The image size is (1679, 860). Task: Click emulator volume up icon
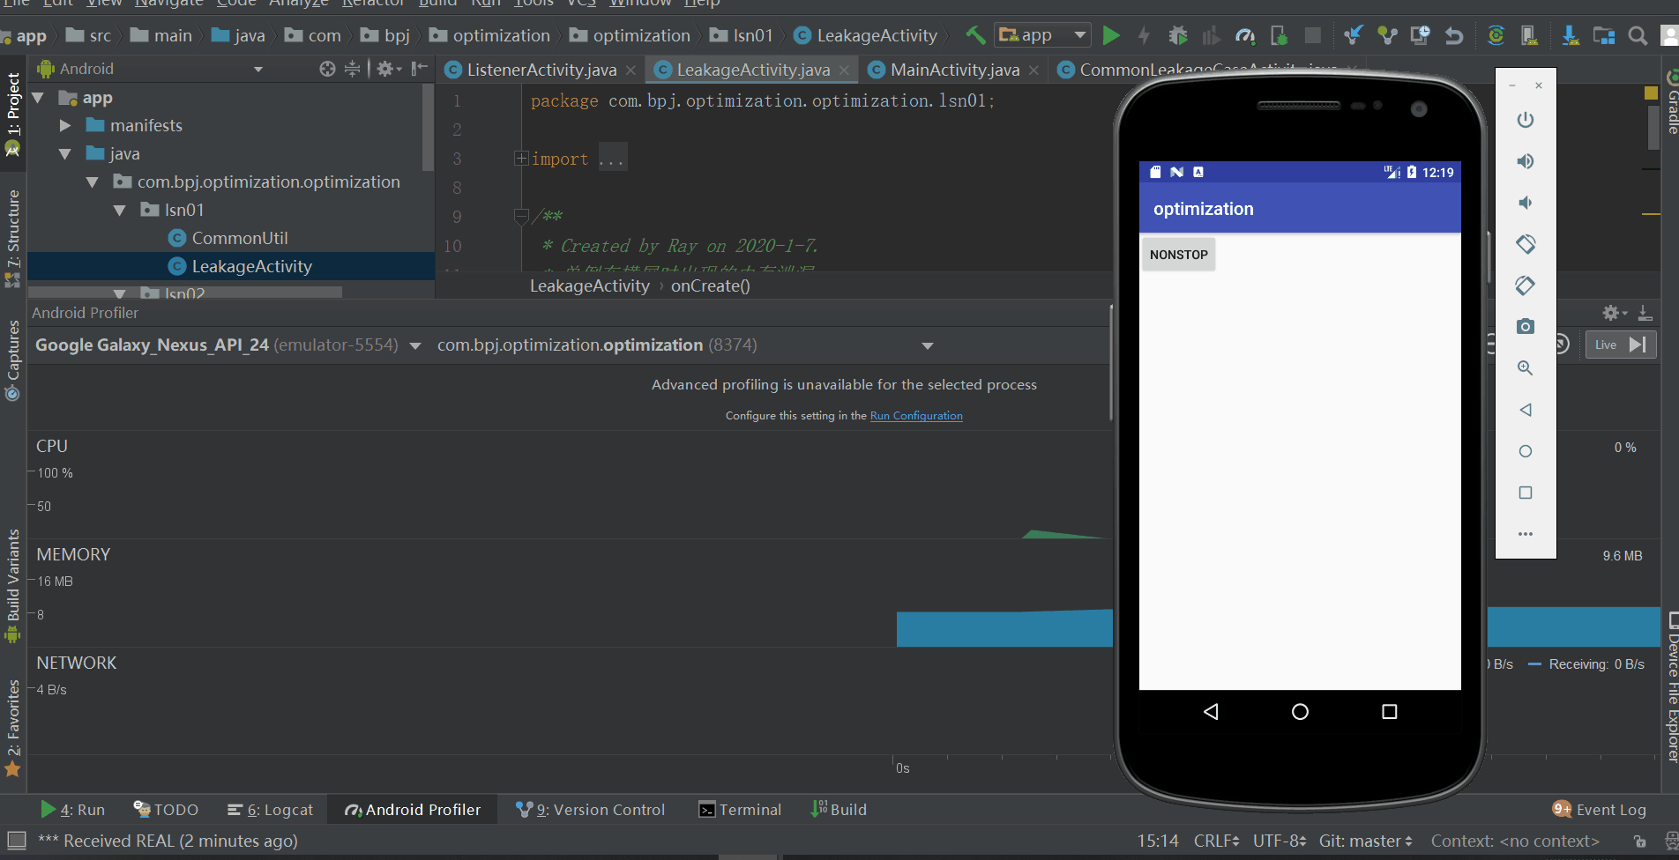click(1525, 161)
